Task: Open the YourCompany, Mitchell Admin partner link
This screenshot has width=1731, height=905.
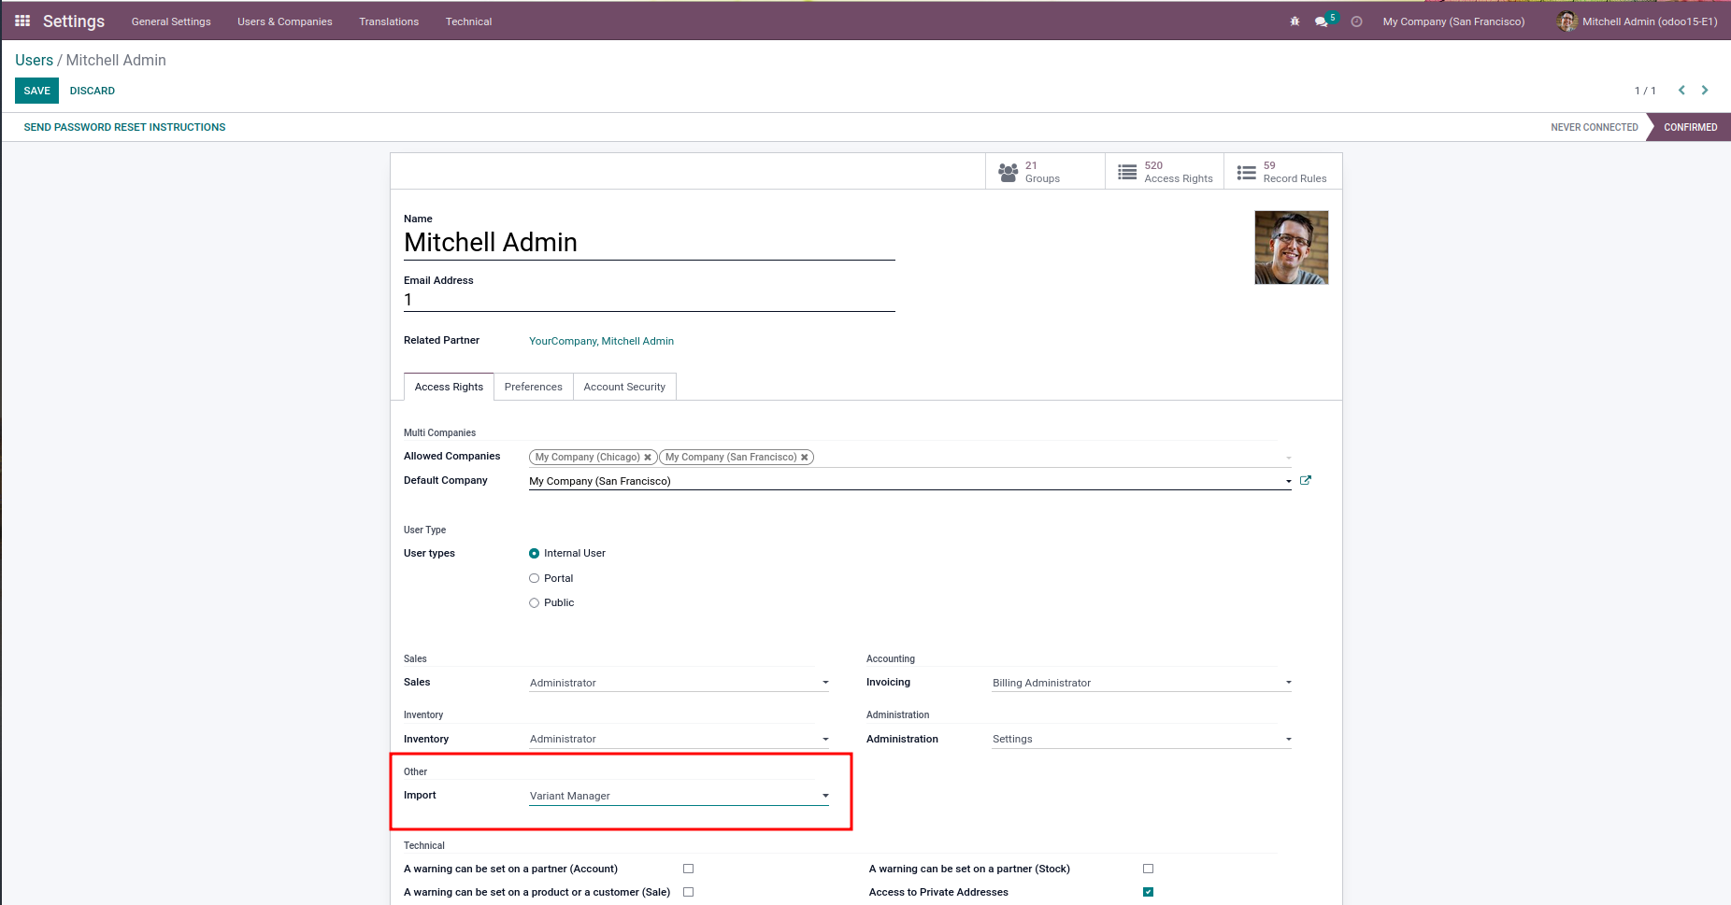Action: pyautogui.click(x=601, y=341)
